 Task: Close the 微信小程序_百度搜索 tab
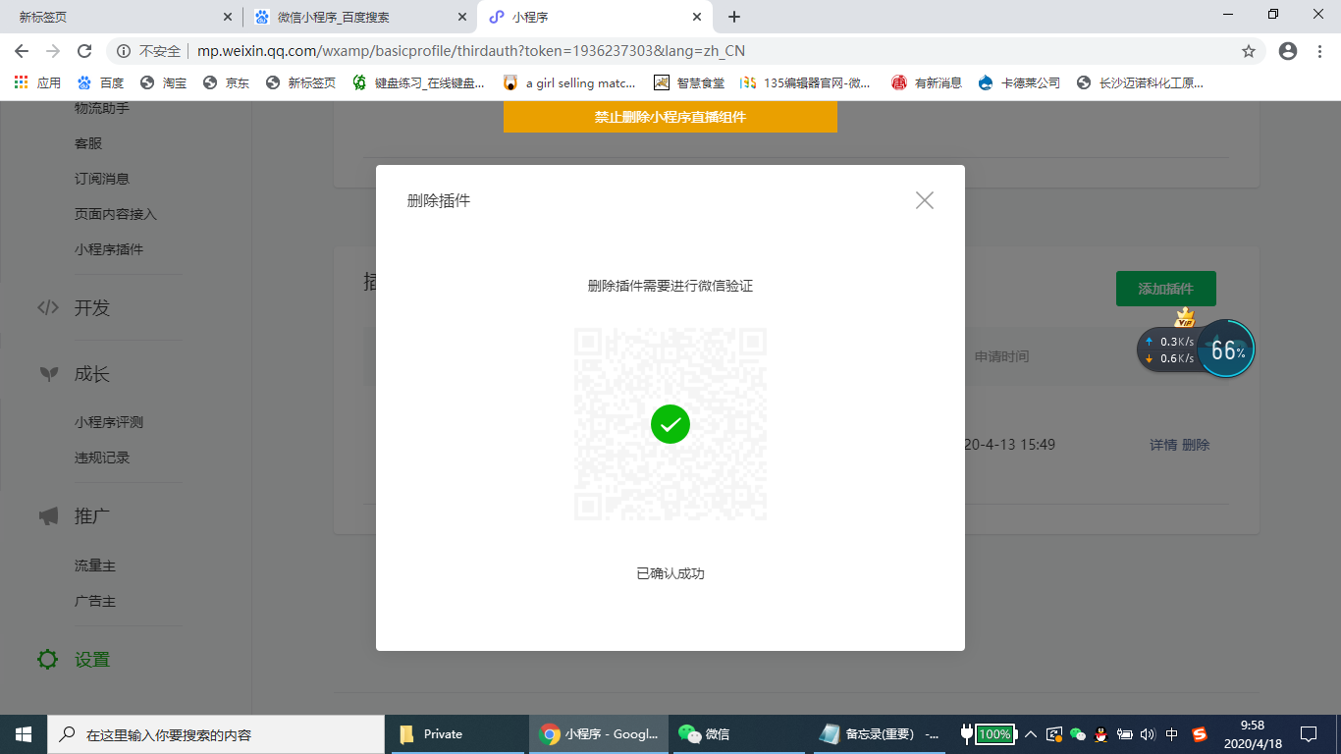462,17
